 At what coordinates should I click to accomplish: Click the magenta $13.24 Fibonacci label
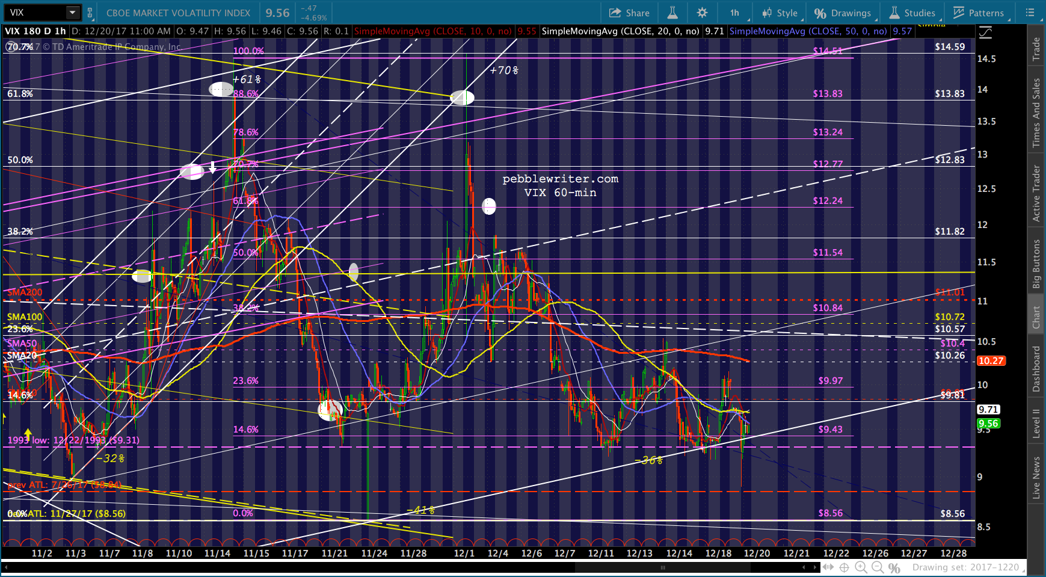point(828,132)
